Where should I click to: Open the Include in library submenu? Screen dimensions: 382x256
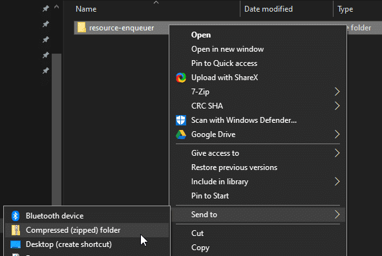tap(258, 182)
